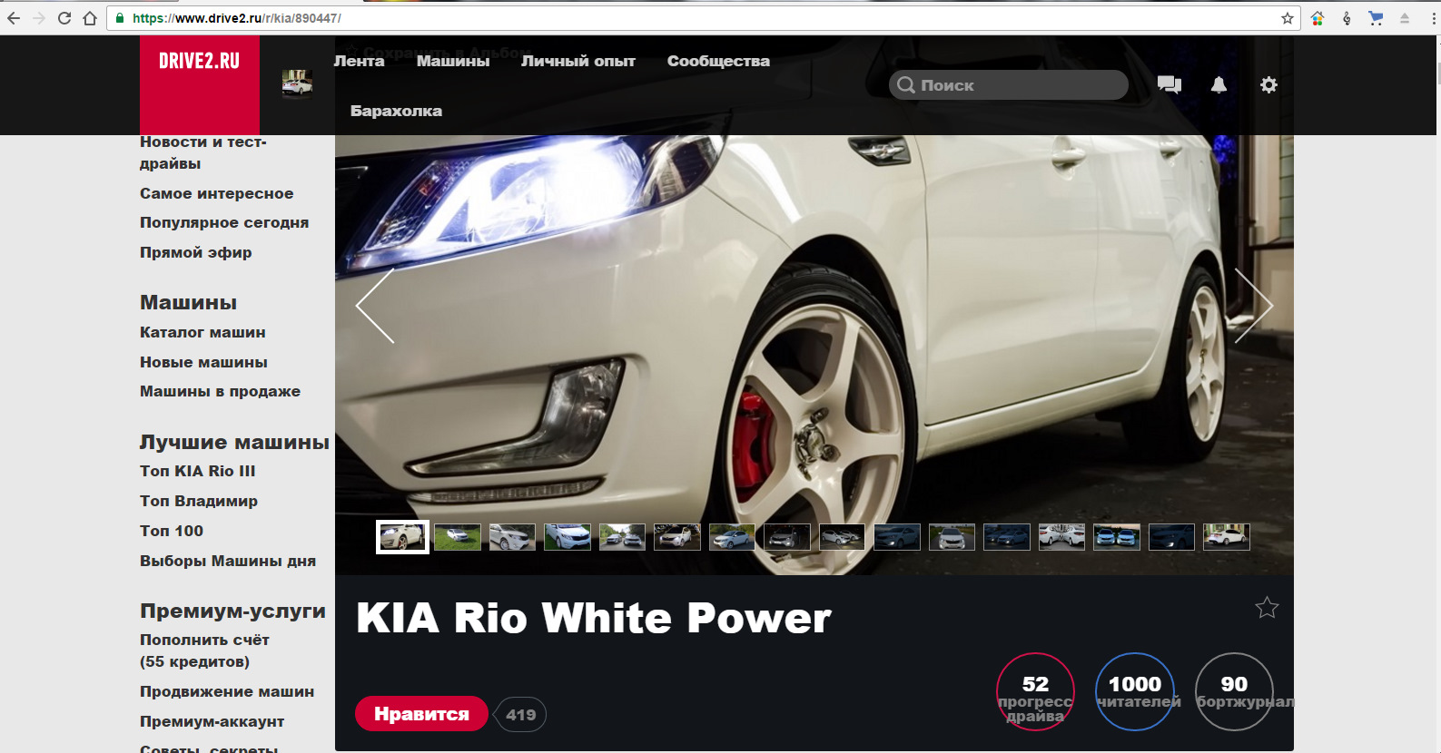Open user profile car avatar
1441x753 pixels.
click(x=297, y=83)
